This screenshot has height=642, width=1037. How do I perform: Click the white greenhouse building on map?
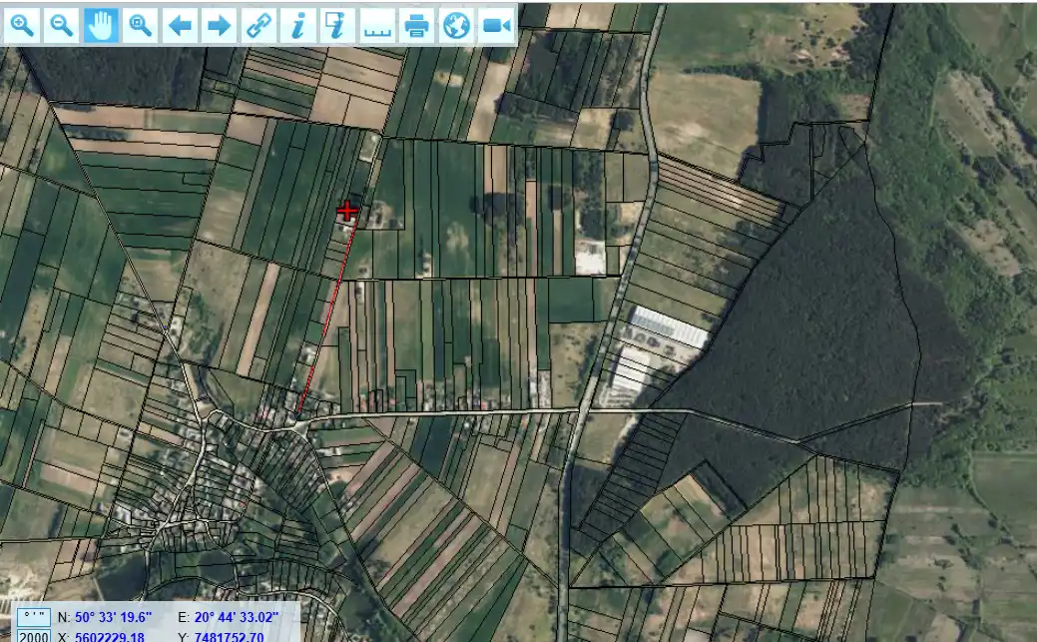point(669,326)
